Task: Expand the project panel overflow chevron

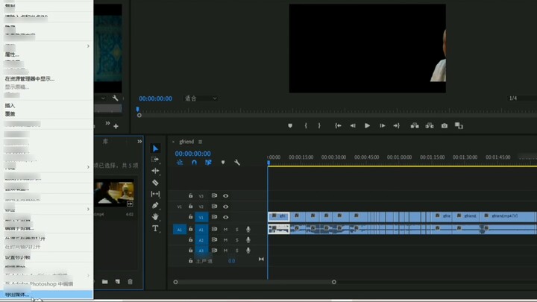Action: pos(139,142)
